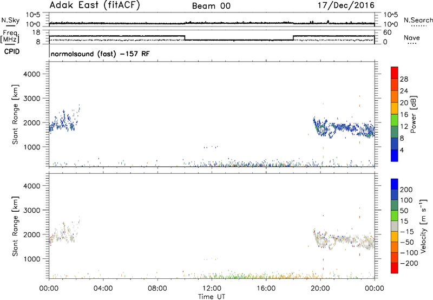Click the red top segment of Power color bar
Image resolution: width=433 pixels, height=300 pixels.
coord(395,73)
